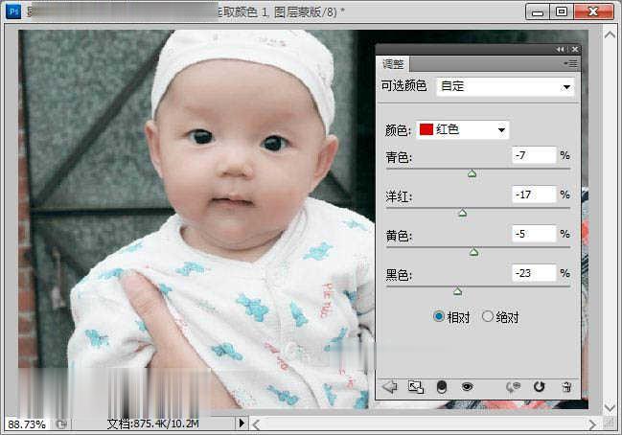The width and height of the screenshot is (622, 435).
Task: Click the horizontal scrollbar right arrow
Action: (x=592, y=425)
